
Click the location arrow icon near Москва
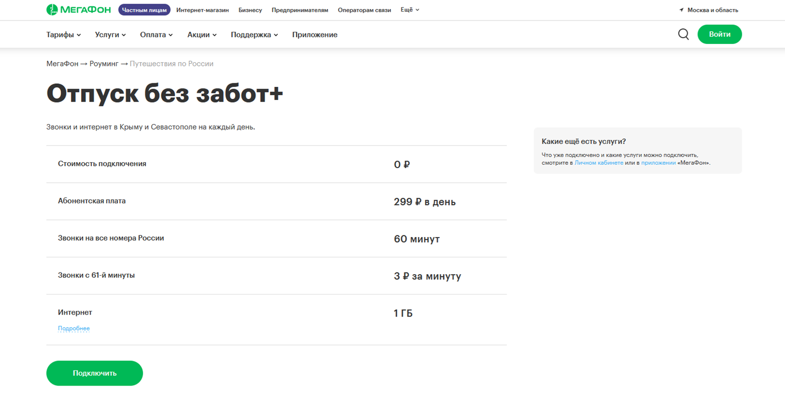(681, 10)
